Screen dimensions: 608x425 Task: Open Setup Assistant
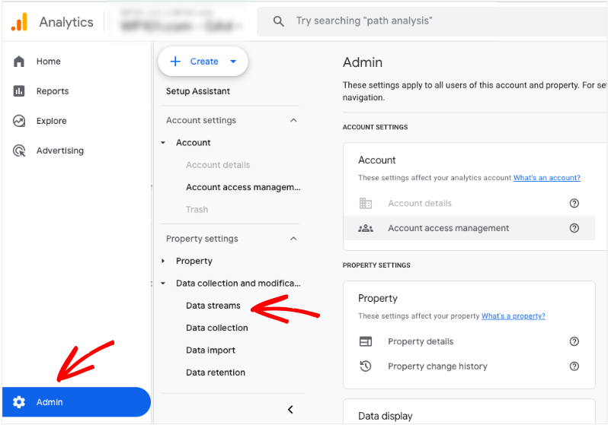(x=198, y=91)
